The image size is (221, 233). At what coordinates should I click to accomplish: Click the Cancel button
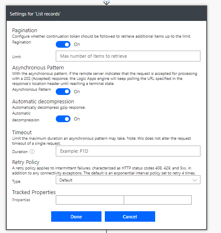tap(130, 217)
